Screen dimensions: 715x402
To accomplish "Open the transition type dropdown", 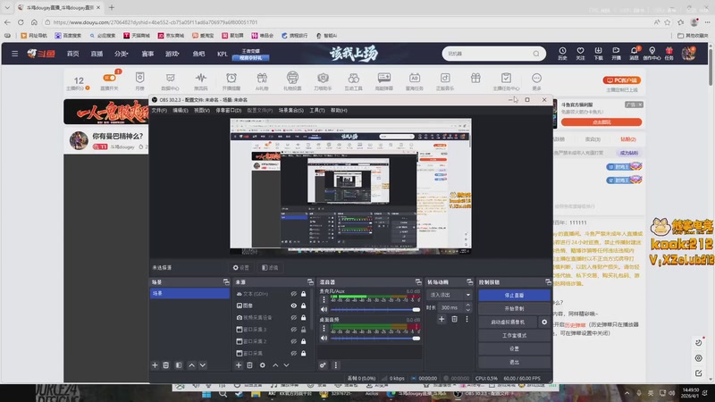I will (450, 295).
